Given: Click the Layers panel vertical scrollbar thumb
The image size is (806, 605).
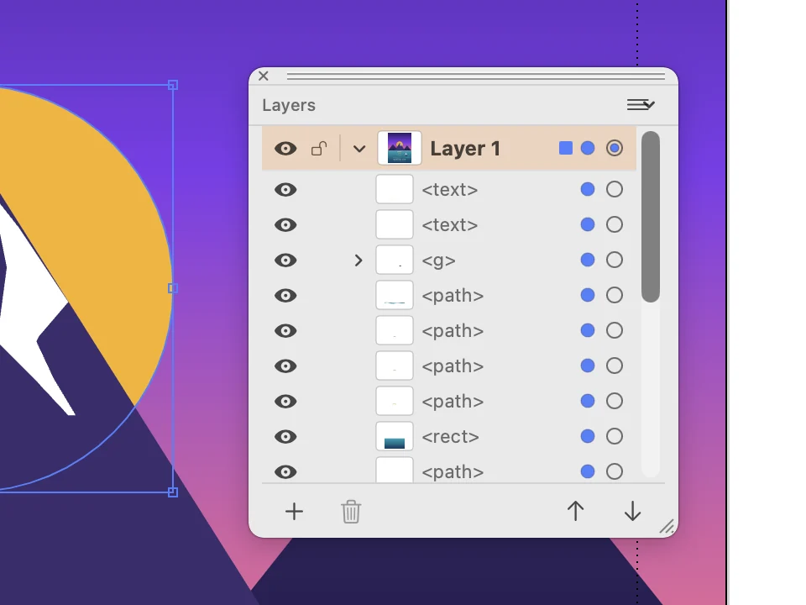Looking at the screenshot, I should [x=651, y=217].
